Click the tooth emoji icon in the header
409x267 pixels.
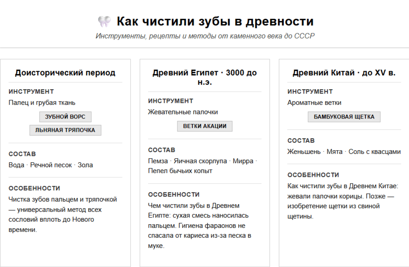click(x=104, y=21)
